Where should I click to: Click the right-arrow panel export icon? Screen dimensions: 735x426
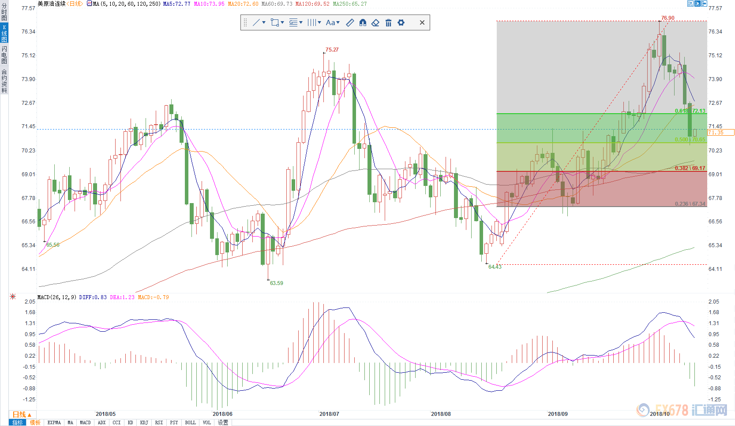click(x=705, y=4)
